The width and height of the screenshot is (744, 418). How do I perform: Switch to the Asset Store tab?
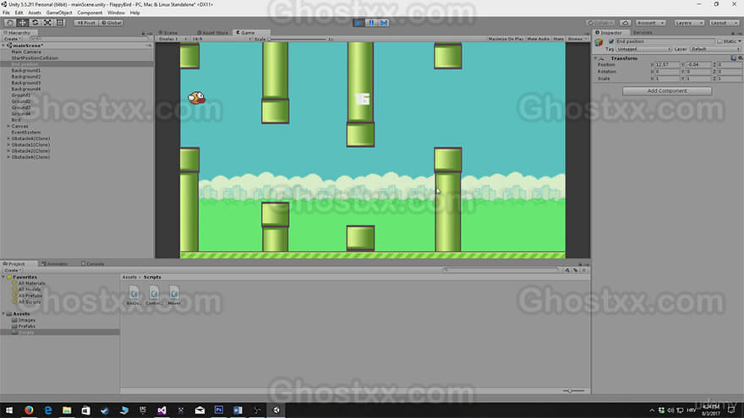(x=212, y=33)
